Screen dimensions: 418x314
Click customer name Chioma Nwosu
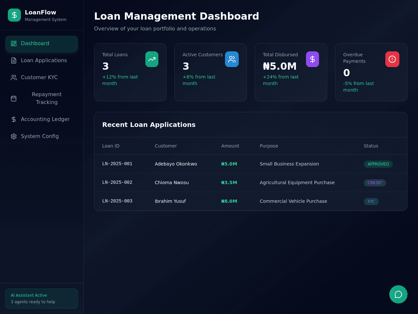point(172,183)
